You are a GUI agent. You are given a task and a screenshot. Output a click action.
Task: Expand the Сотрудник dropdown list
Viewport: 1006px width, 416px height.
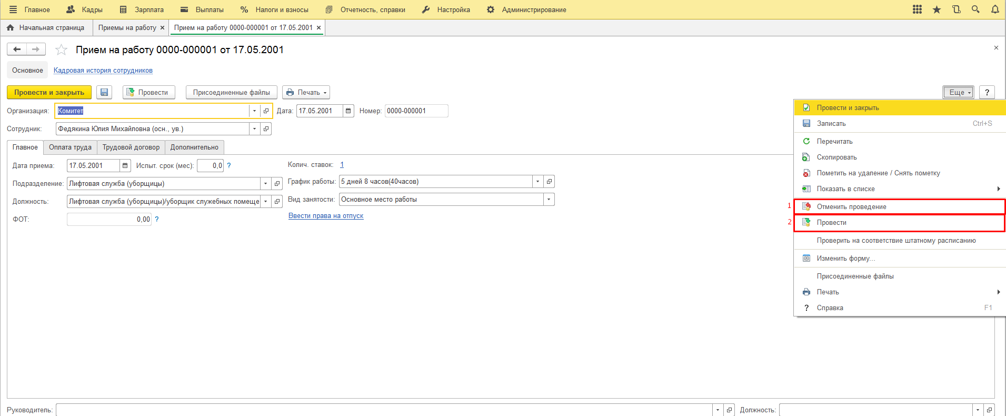point(255,129)
